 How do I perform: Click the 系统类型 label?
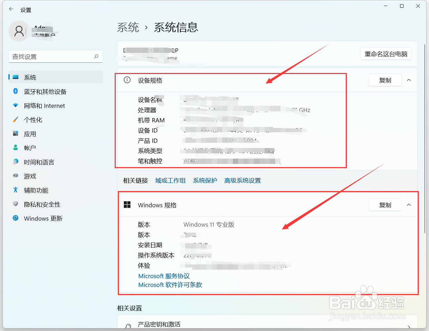(x=150, y=151)
